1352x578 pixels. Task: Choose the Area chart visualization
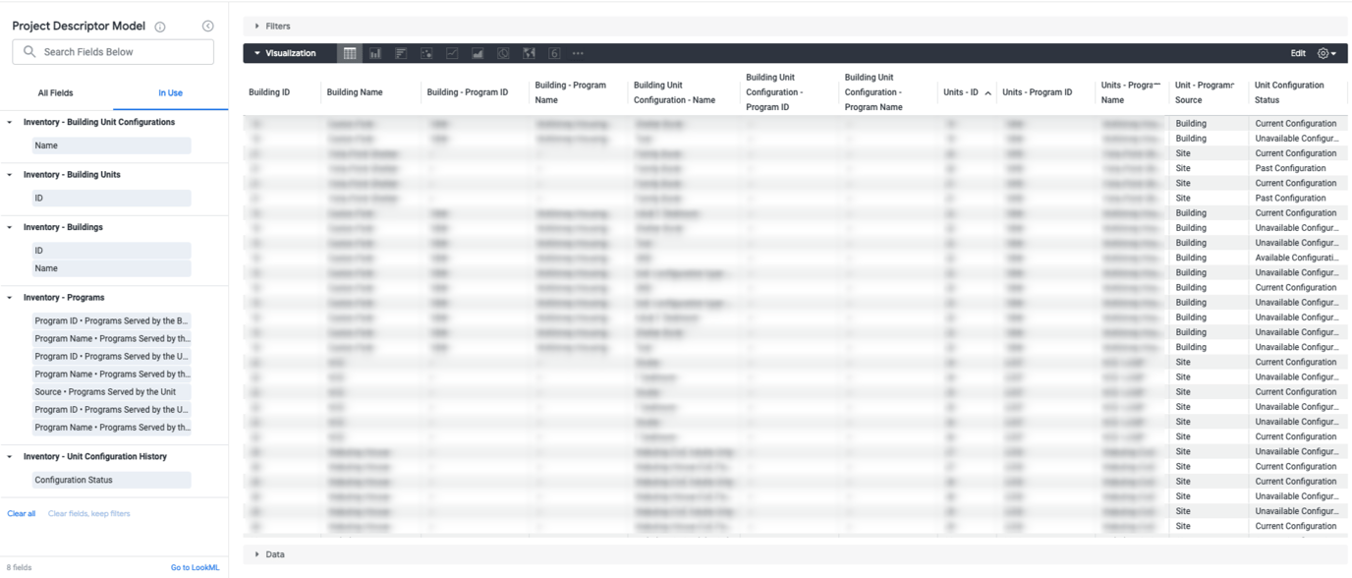pyautogui.click(x=479, y=53)
